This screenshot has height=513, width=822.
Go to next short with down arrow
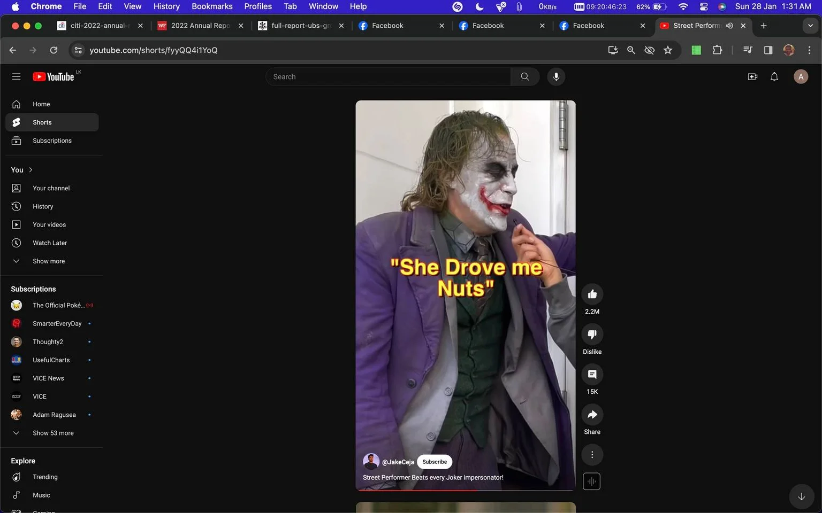pos(801,496)
